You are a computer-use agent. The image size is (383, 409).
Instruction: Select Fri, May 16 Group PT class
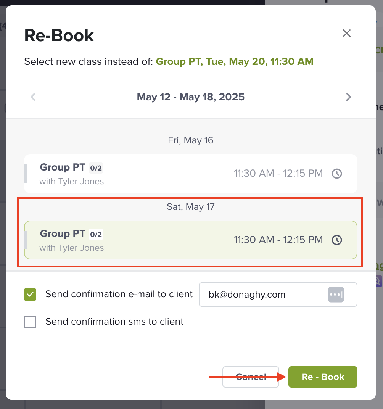pos(191,174)
